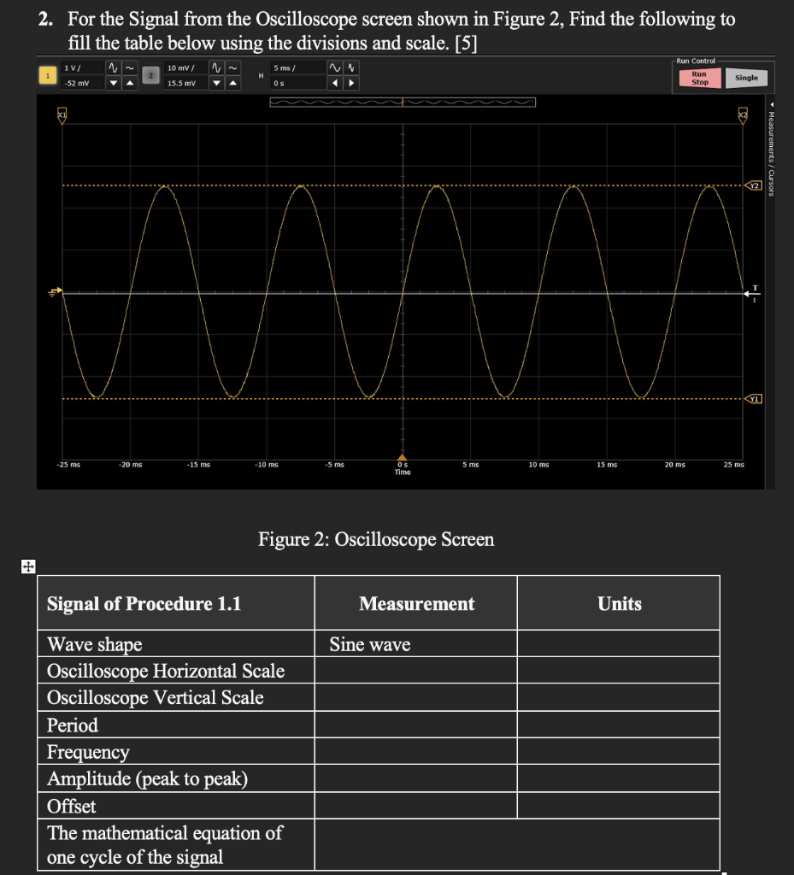Click the waveform overview bar above the grid
The width and height of the screenshot is (794, 875).
[402, 101]
